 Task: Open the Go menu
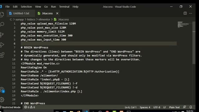(46, 7)
